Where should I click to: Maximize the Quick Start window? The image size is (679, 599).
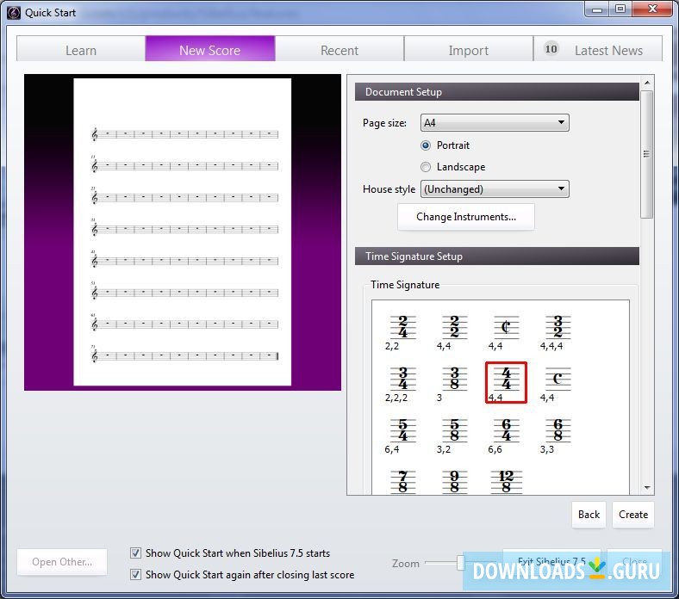click(x=620, y=9)
